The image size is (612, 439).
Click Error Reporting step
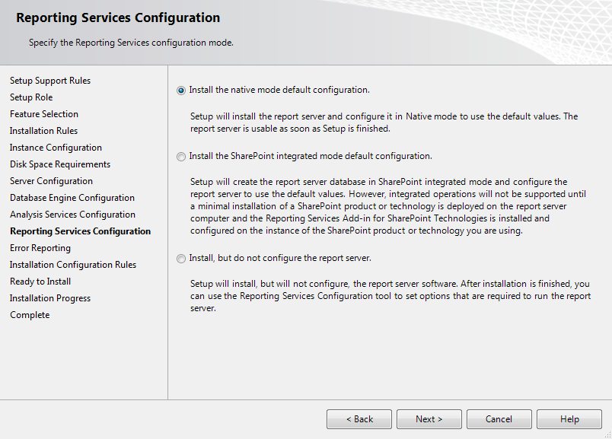(x=40, y=248)
